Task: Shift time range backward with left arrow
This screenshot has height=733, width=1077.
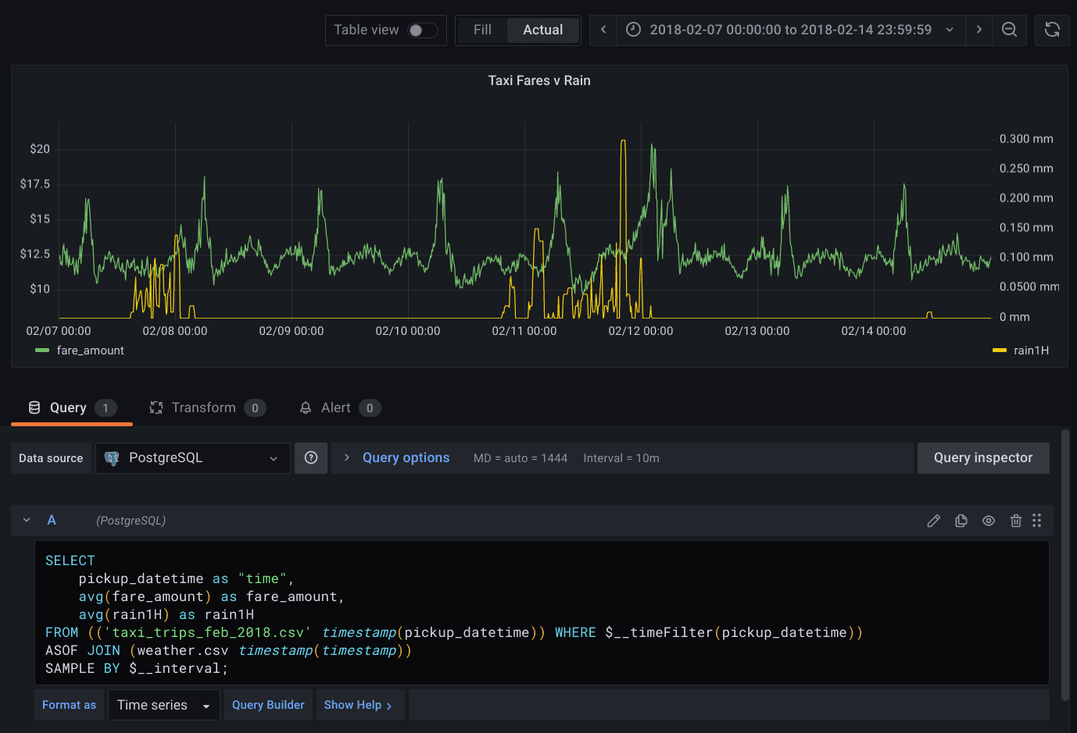Action: [x=603, y=30]
